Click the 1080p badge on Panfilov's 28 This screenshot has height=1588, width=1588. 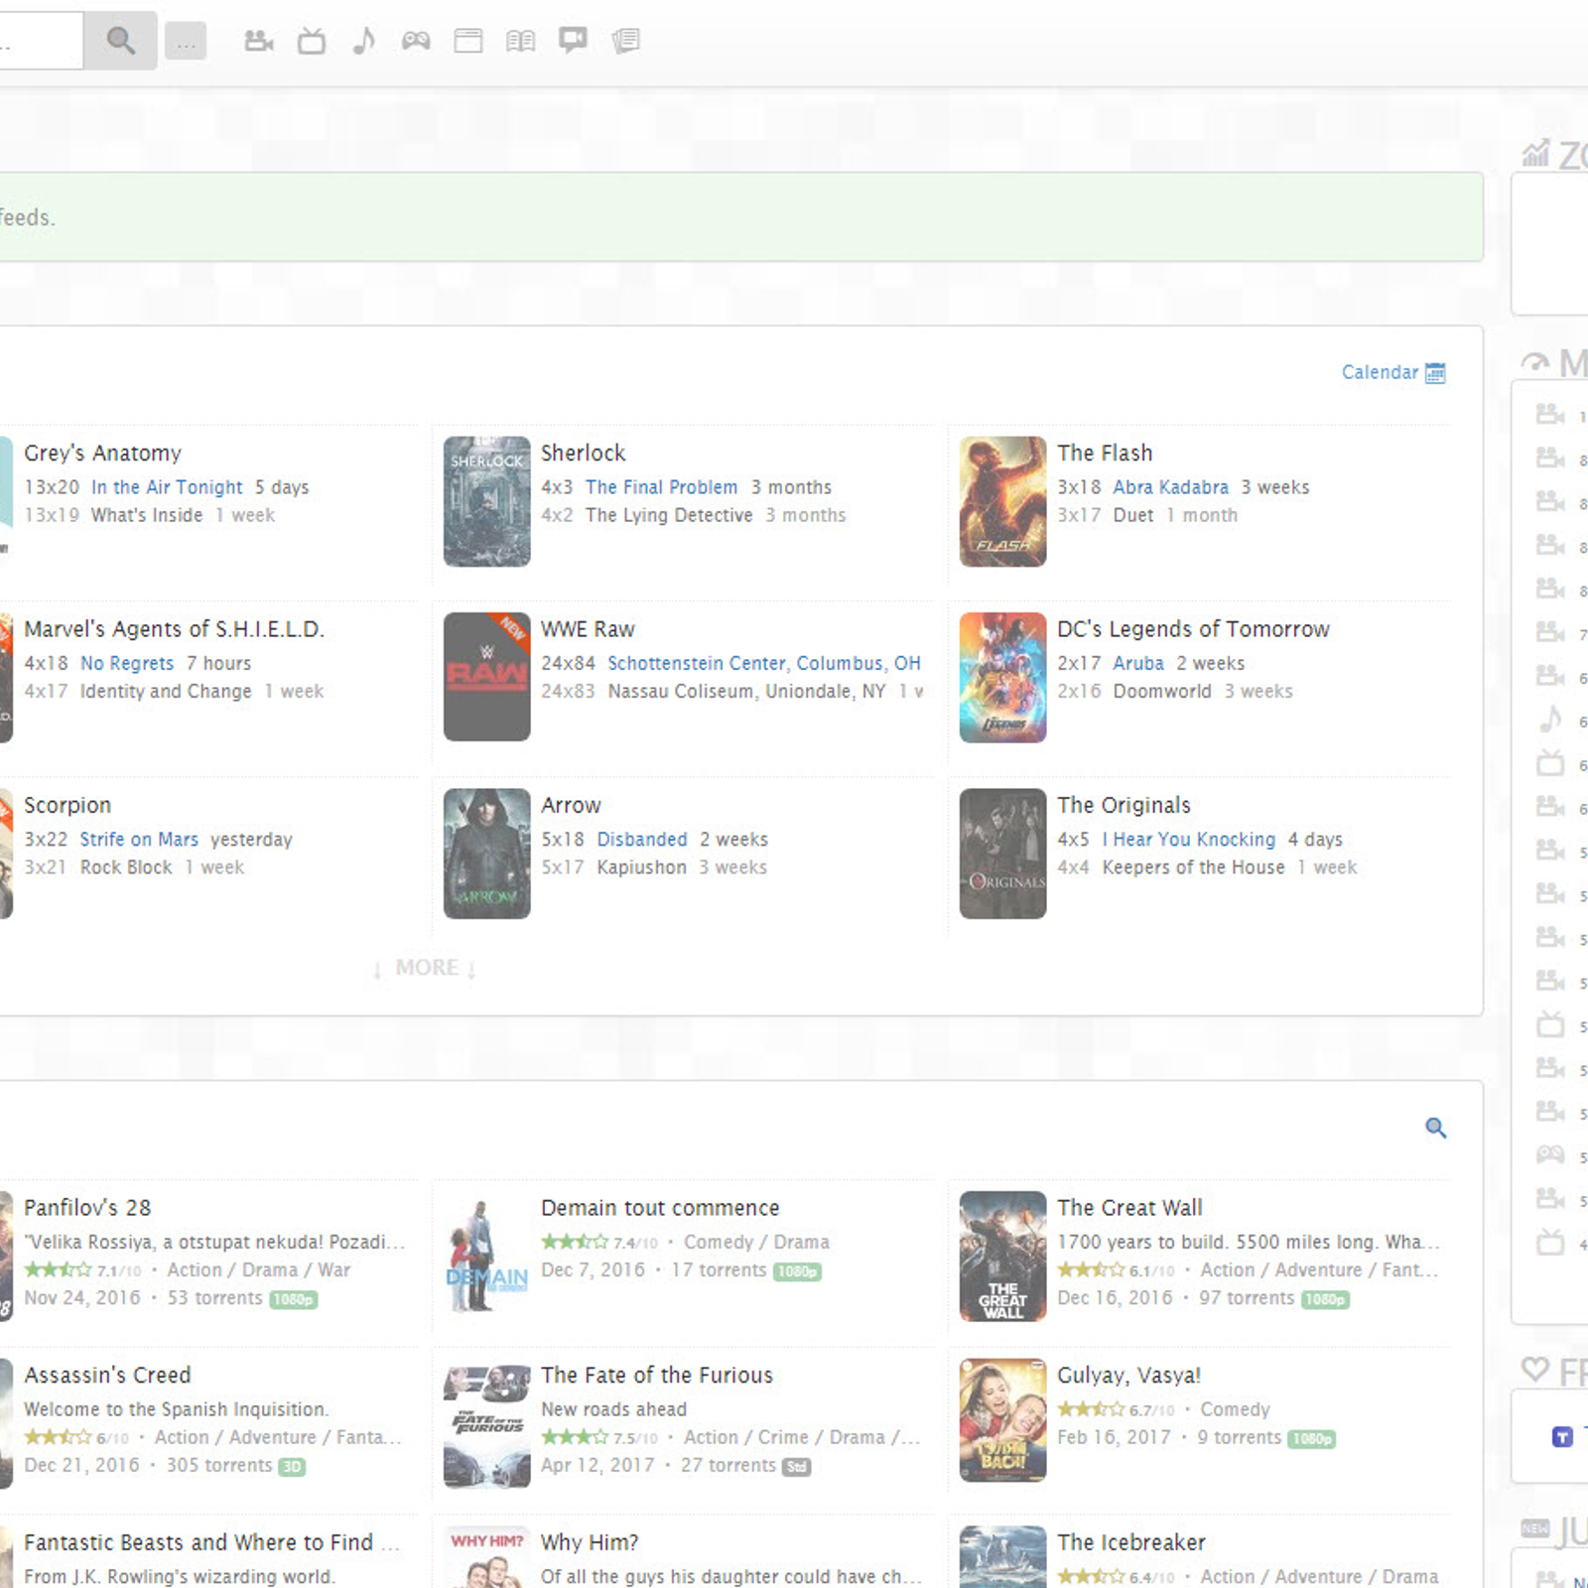coord(294,1299)
